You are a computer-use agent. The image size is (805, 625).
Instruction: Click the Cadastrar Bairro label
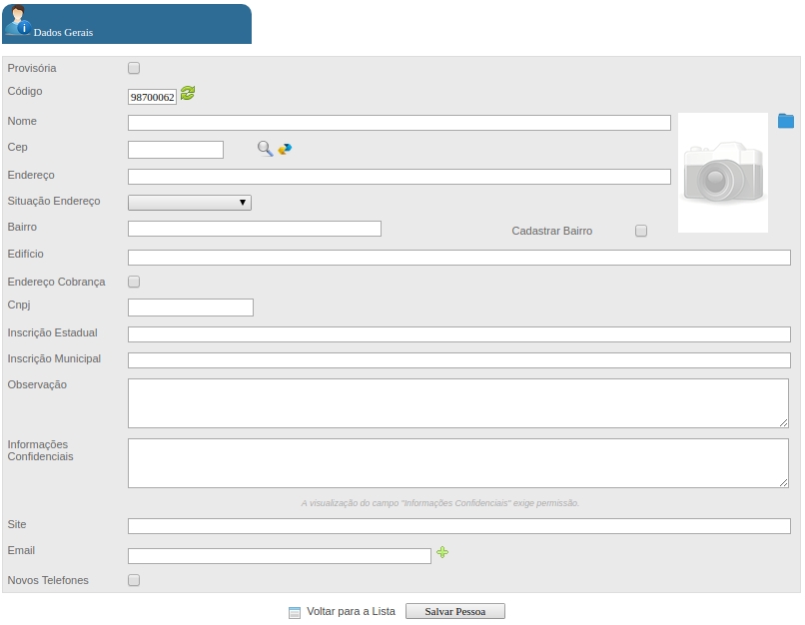(x=552, y=231)
